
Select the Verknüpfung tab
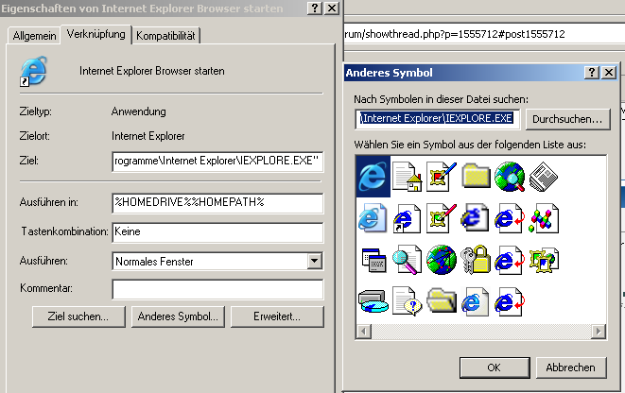(x=96, y=34)
